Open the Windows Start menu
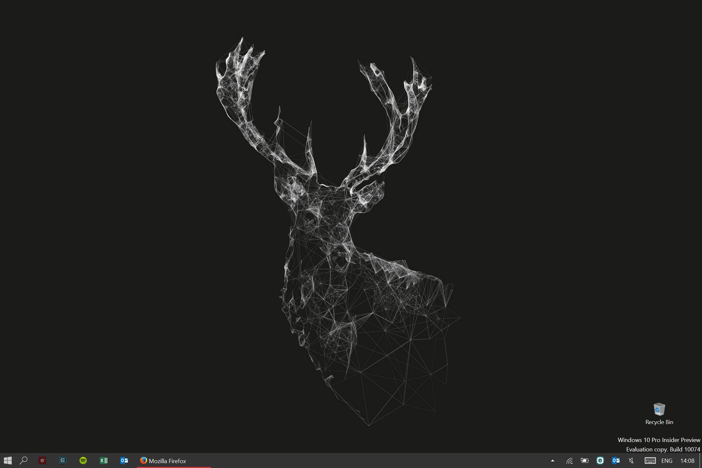 click(8, 461)
